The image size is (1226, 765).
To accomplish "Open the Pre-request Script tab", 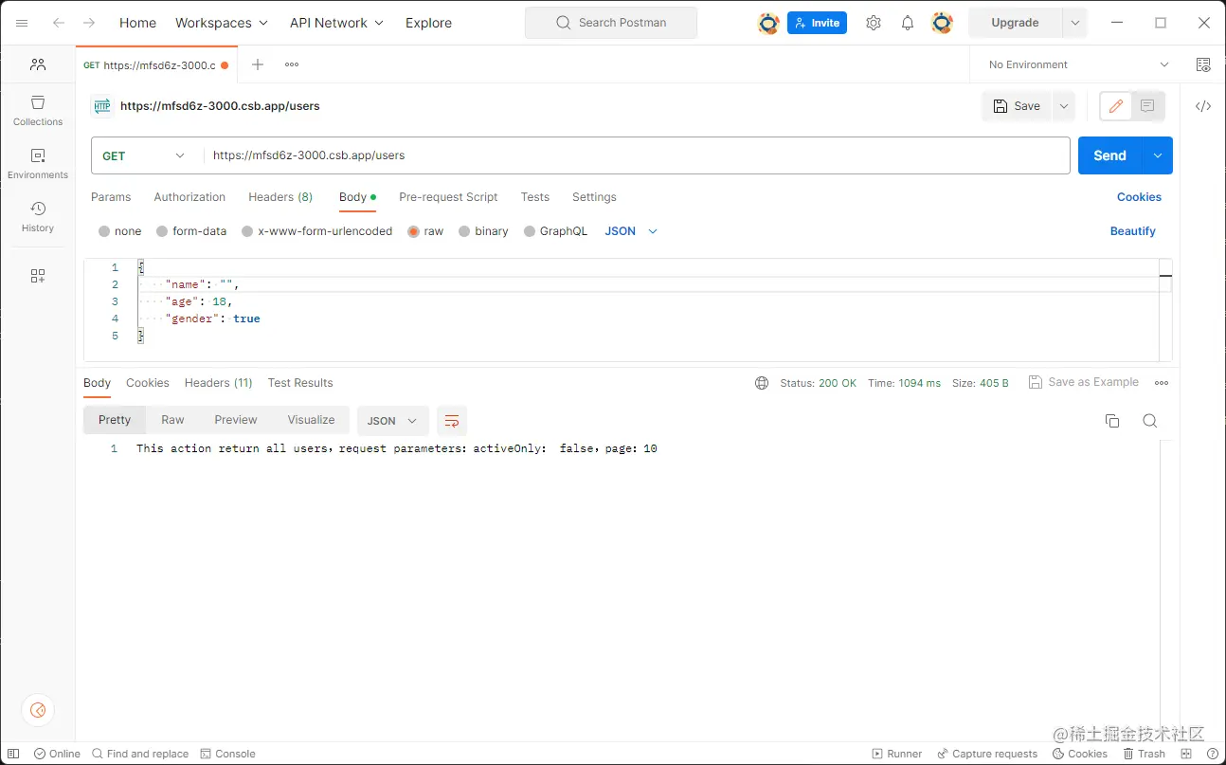I will (x=448, y=197).
